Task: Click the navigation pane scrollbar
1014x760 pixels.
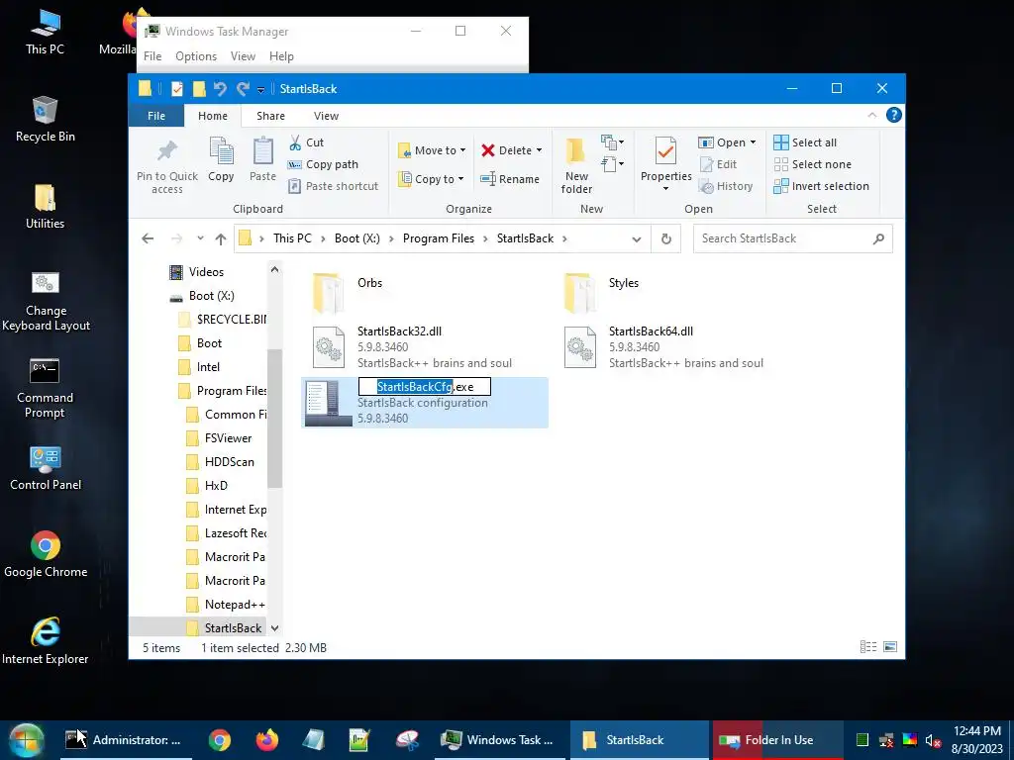Action: 275,419
